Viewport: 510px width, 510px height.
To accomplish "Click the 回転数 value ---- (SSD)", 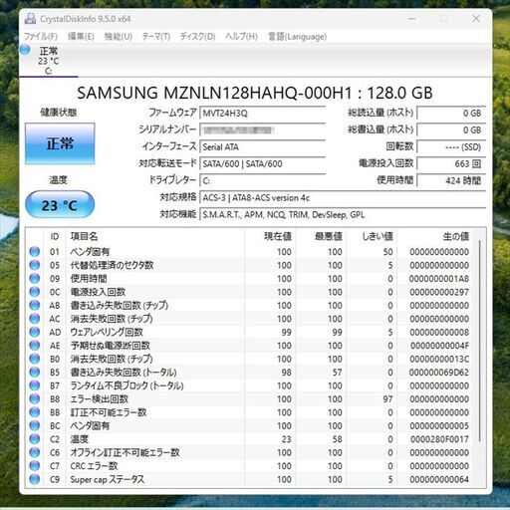I will (x=451, y=147).
